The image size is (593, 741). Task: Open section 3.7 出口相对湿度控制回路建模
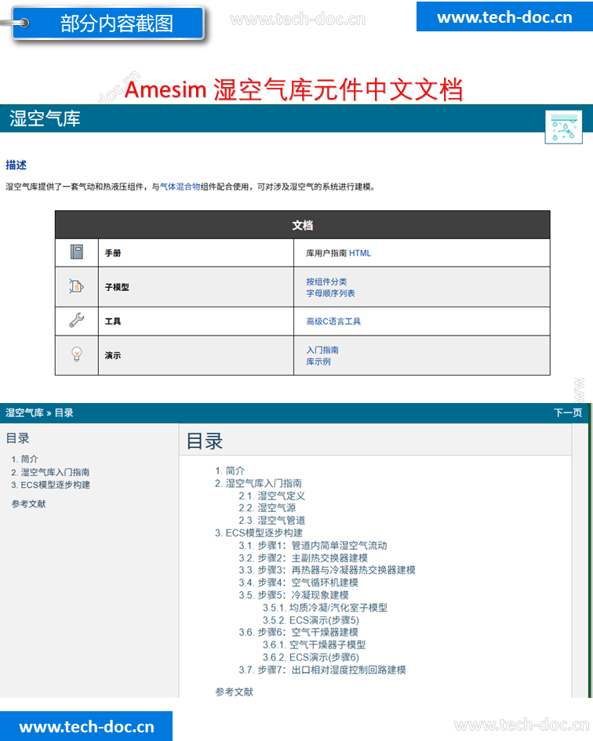(322, 670)
